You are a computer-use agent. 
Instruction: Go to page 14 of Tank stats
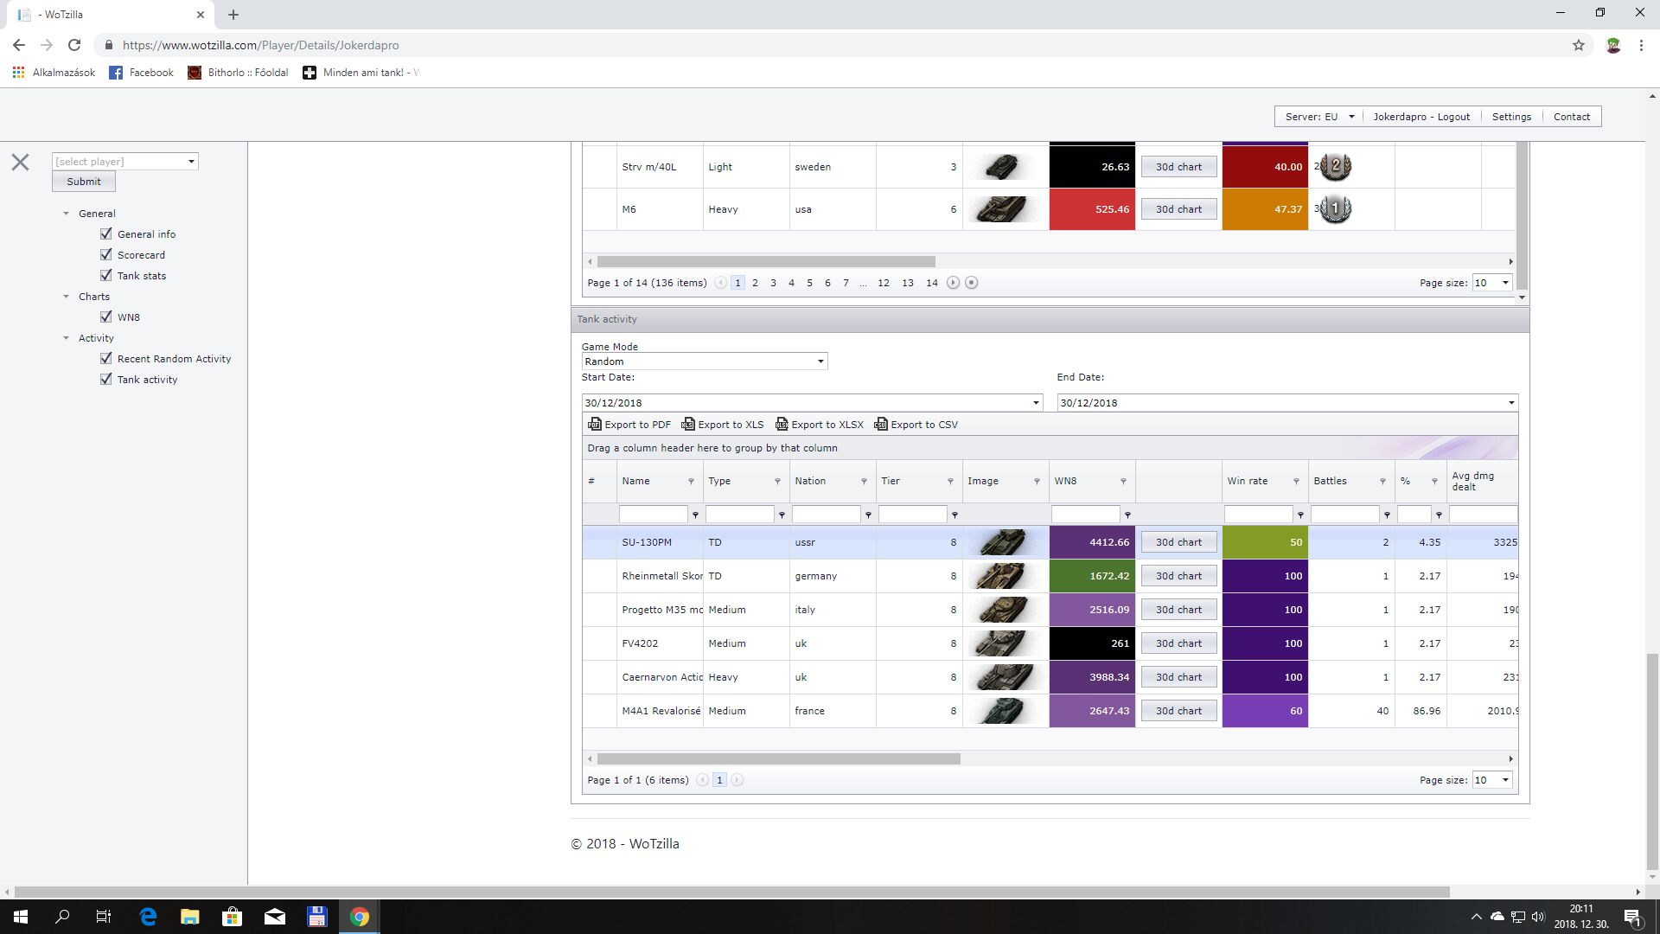pos(931,283)
